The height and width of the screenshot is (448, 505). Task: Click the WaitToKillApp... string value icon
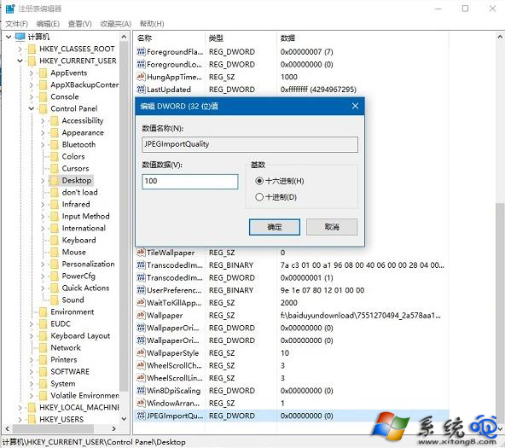[141, 303]
